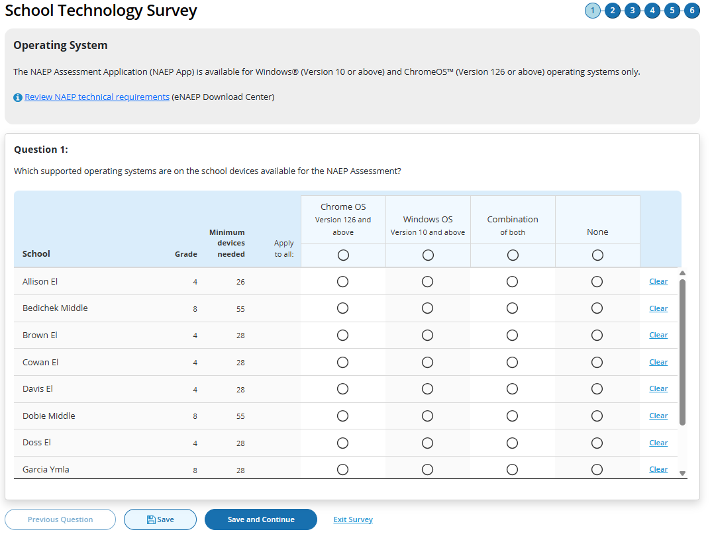Screen dimensions: 710x536
Task: Apply Windows OS to all schools
Action: pos(428,255)
